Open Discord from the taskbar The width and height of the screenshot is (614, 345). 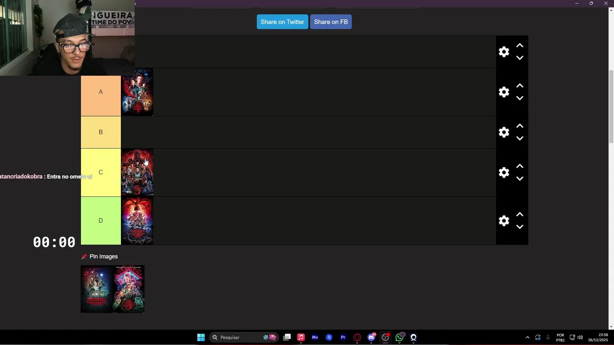click(371, 337)
